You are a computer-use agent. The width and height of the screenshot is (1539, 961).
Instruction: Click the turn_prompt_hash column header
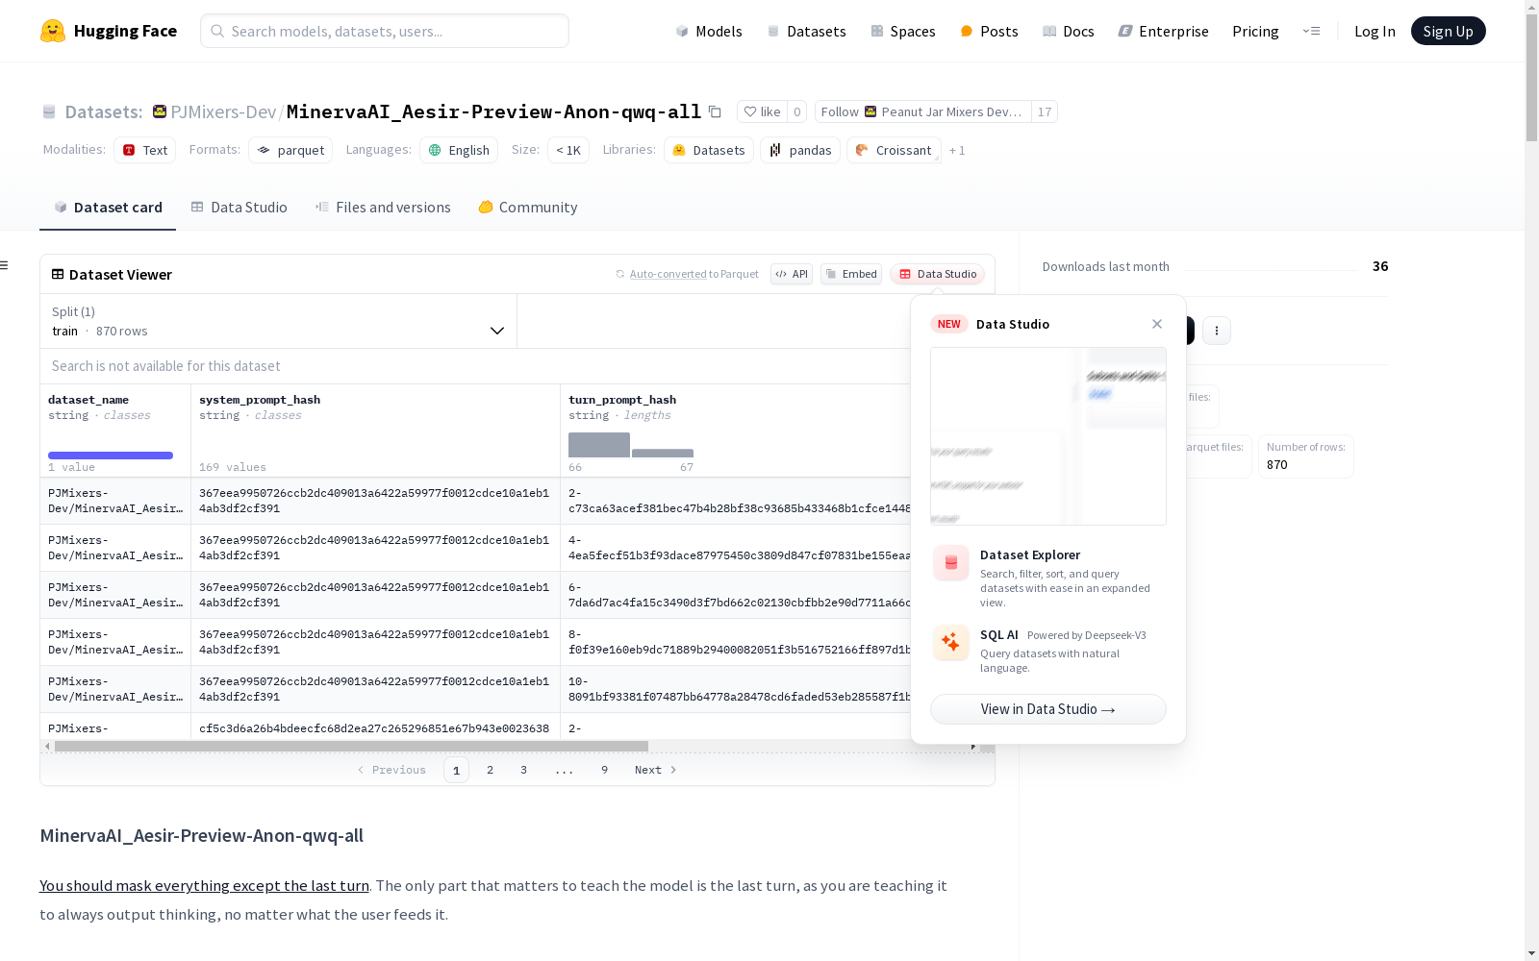[x=622, y=400]
